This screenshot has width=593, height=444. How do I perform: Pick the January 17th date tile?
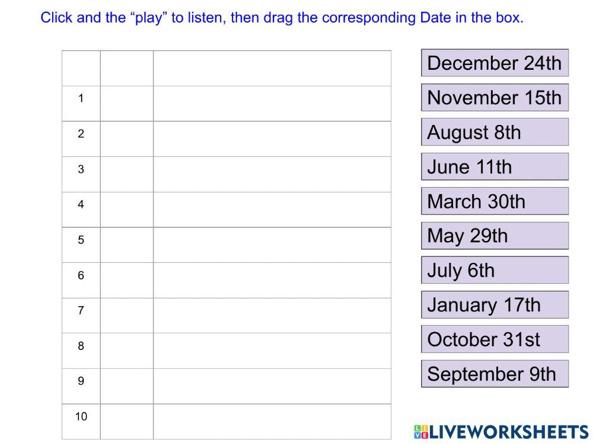coord(495,305)
